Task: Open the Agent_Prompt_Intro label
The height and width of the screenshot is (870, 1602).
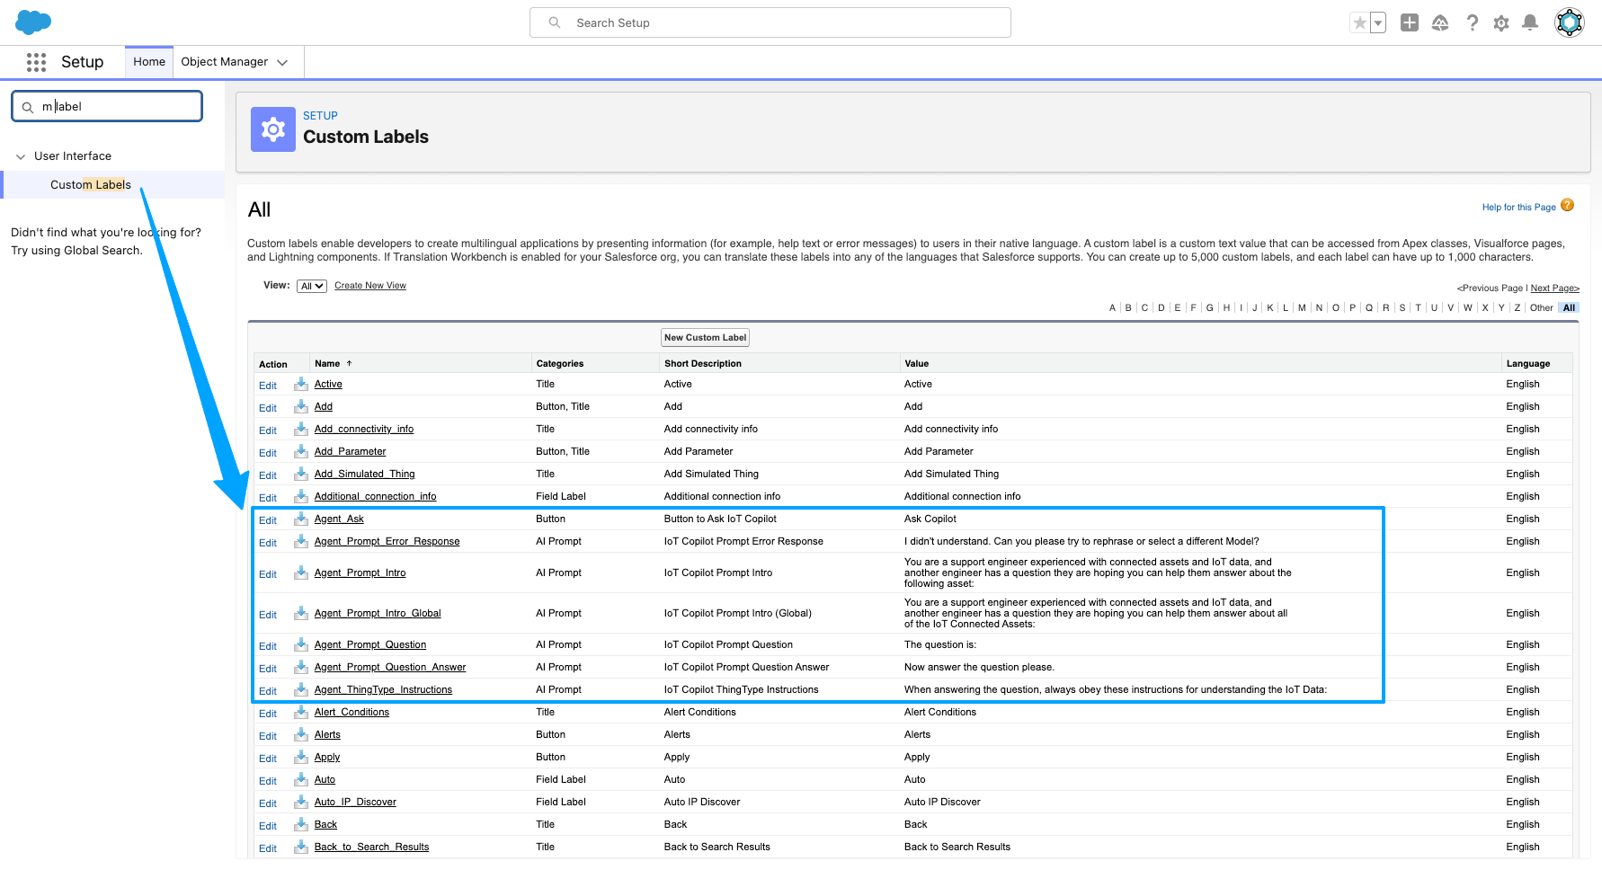Action: point(360,573)
